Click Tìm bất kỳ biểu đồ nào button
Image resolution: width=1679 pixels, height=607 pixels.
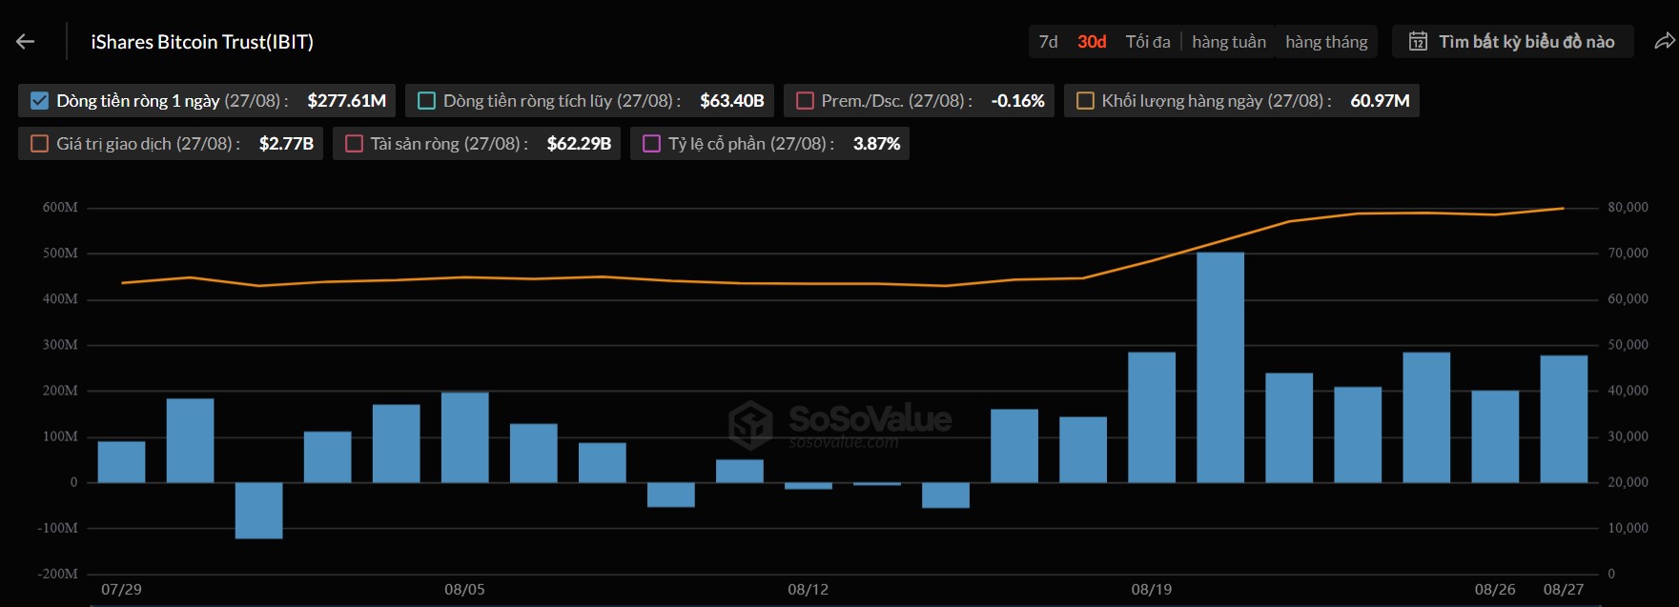pos(1512,41)
